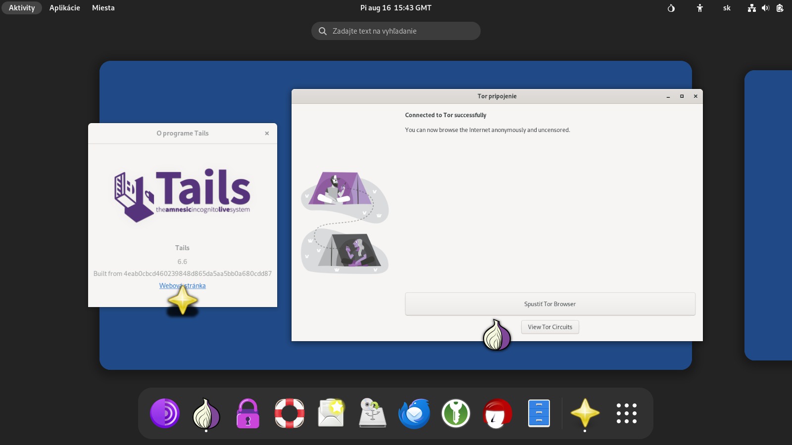Click the onion badge on Tor pripojenie window
The width and height of the screenshot is (792, 445).
[497, 335]
